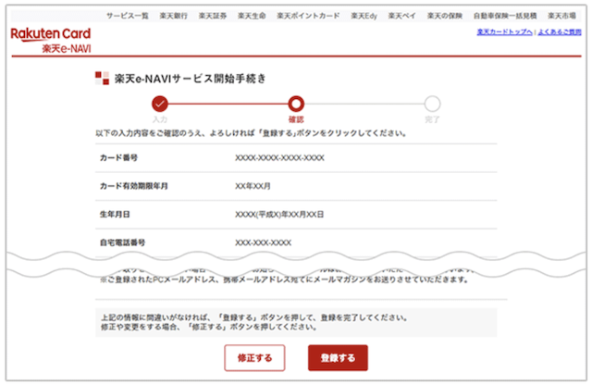Select the birthdate value XXXX(平成X)年XX月XX日
The image size is (592, 385).
(279, 214)
